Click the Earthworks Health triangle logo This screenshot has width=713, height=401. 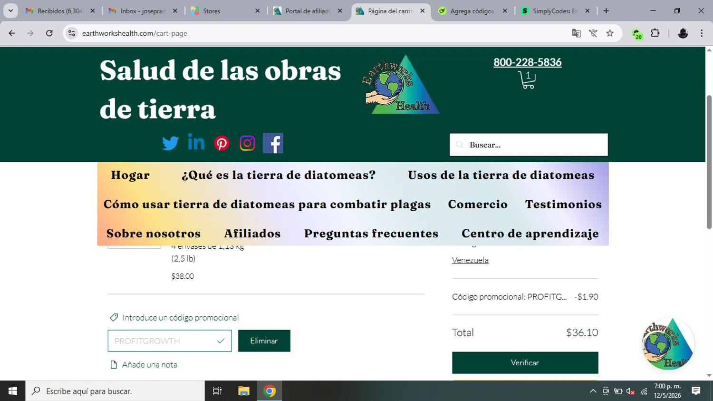pos(401,85)
